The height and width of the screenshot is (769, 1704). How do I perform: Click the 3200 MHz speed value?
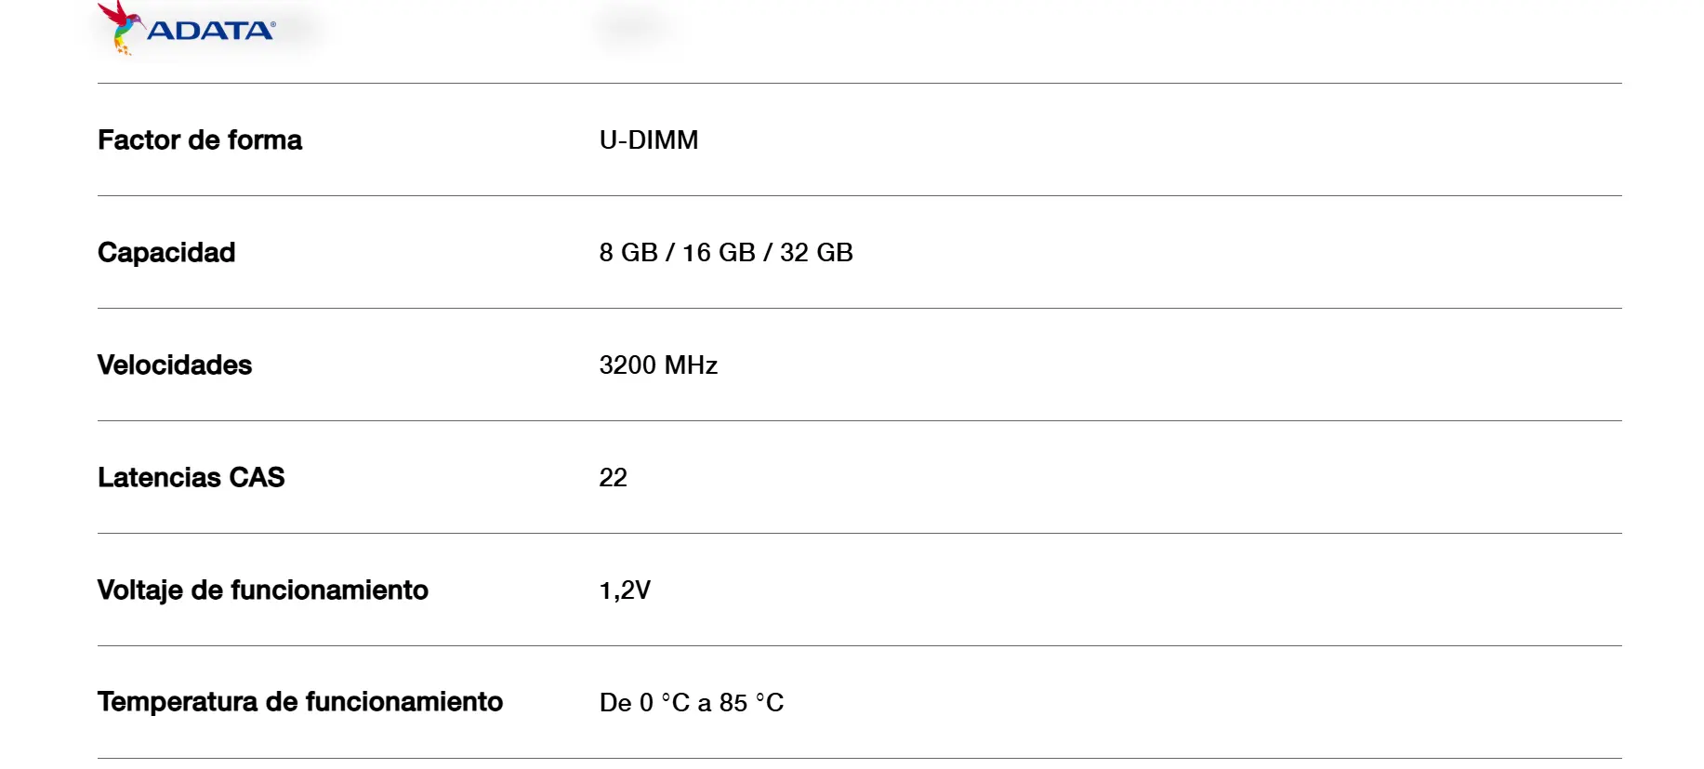[658, 365]
